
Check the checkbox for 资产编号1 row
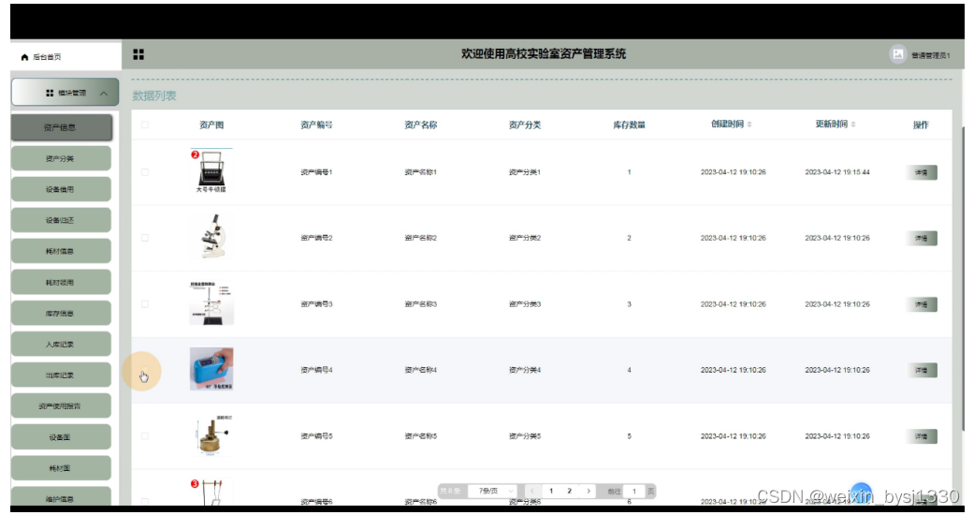(x=145, y=172)
